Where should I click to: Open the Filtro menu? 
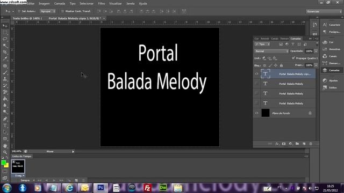coord(102,4)
